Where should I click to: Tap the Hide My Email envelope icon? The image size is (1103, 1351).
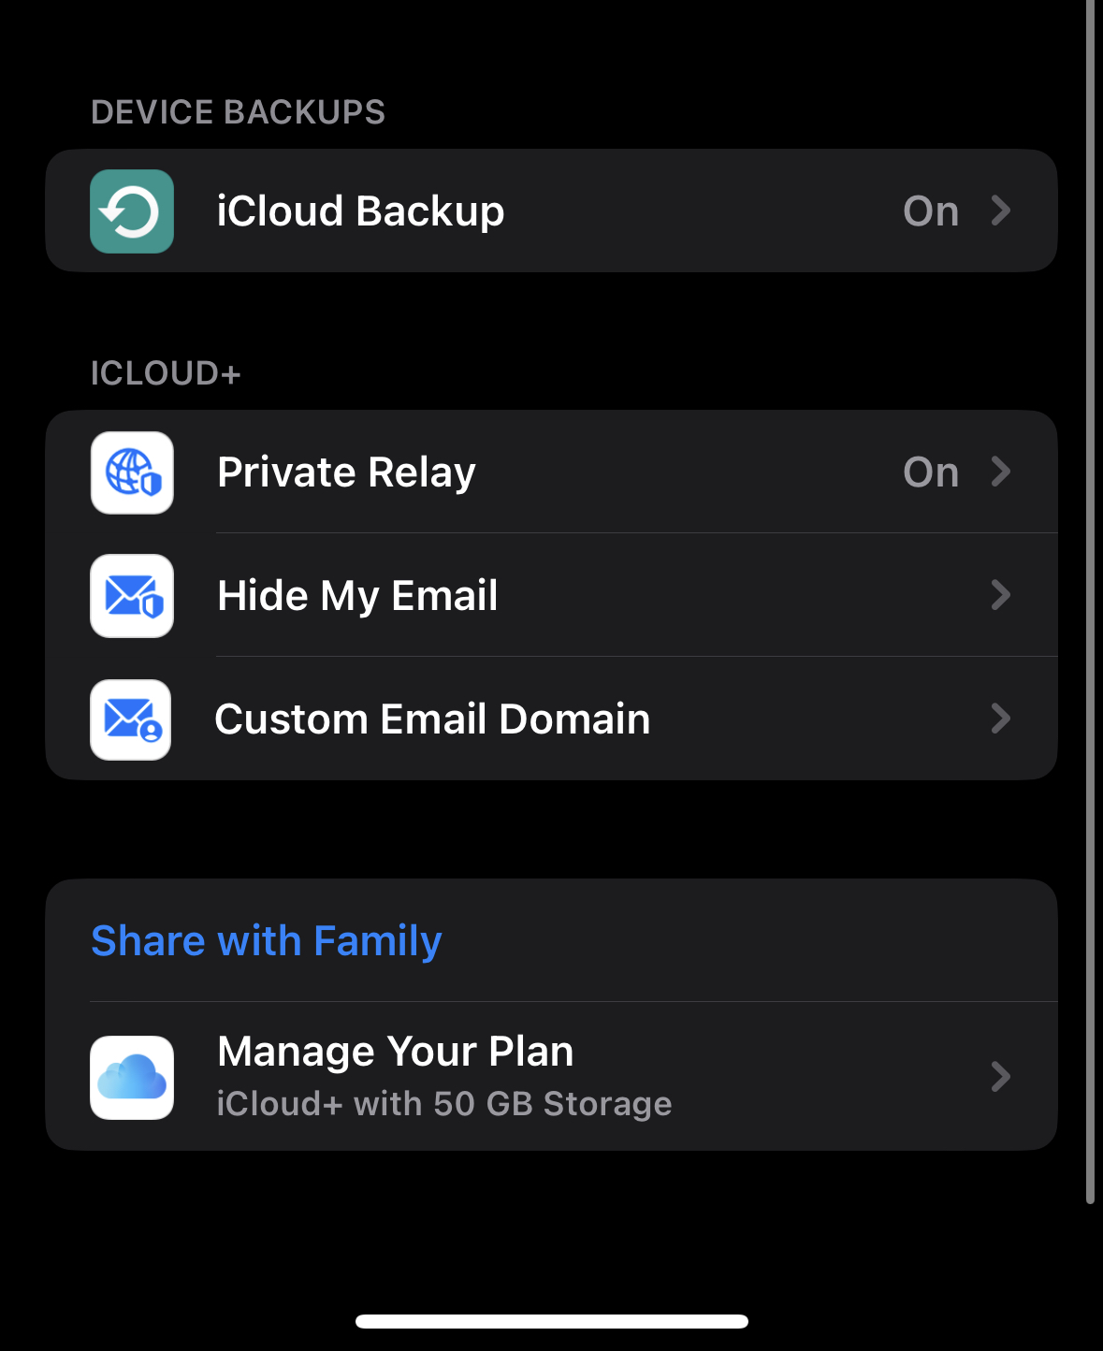(x=132, y=596)
